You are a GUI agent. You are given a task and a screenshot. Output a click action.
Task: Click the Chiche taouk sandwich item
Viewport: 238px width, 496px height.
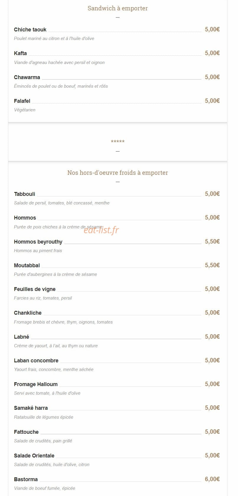click(30, 30)
